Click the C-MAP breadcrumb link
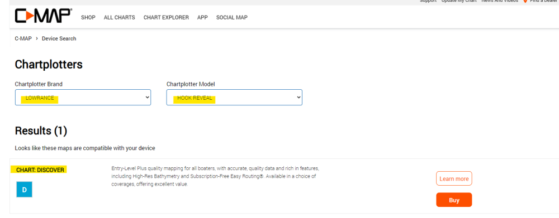Viewport: 559px width, 218px height. point(23,38)
